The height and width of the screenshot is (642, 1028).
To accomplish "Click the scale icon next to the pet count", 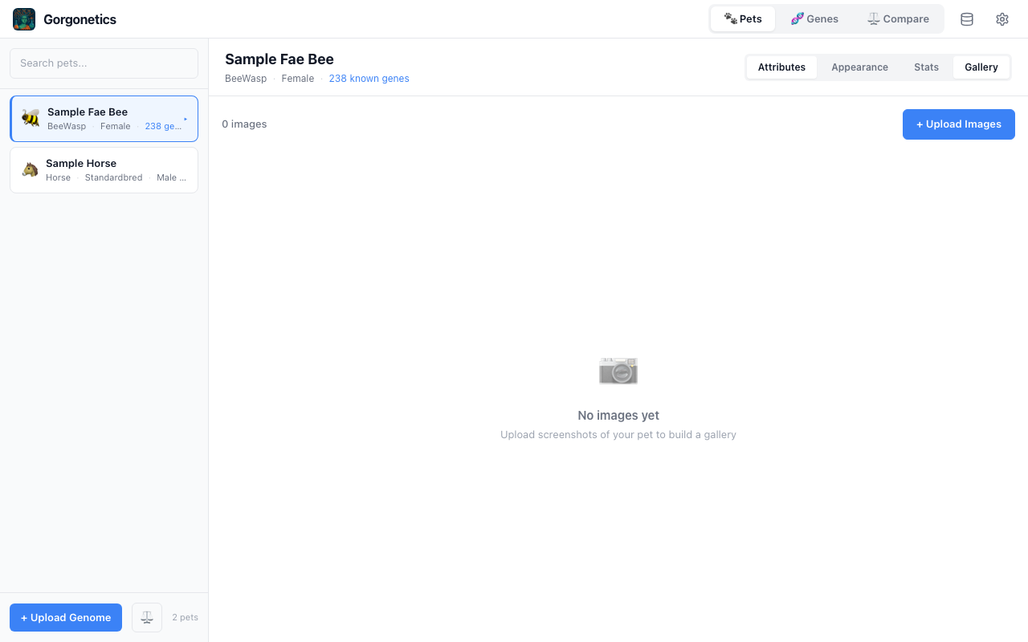I will (146, 617).
